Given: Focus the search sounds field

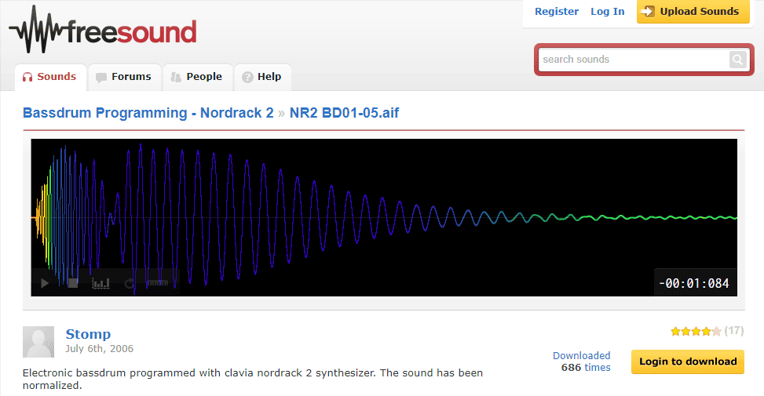Looking at the screenshot, I should coord(633,60).
